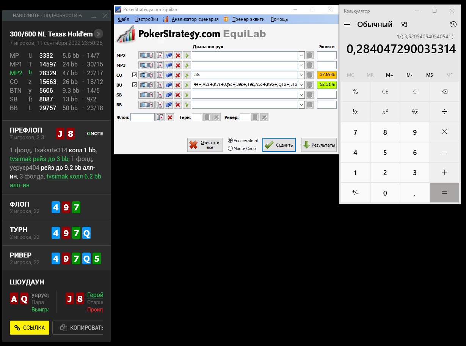Click the grey circle button in MP2 row

310,55
